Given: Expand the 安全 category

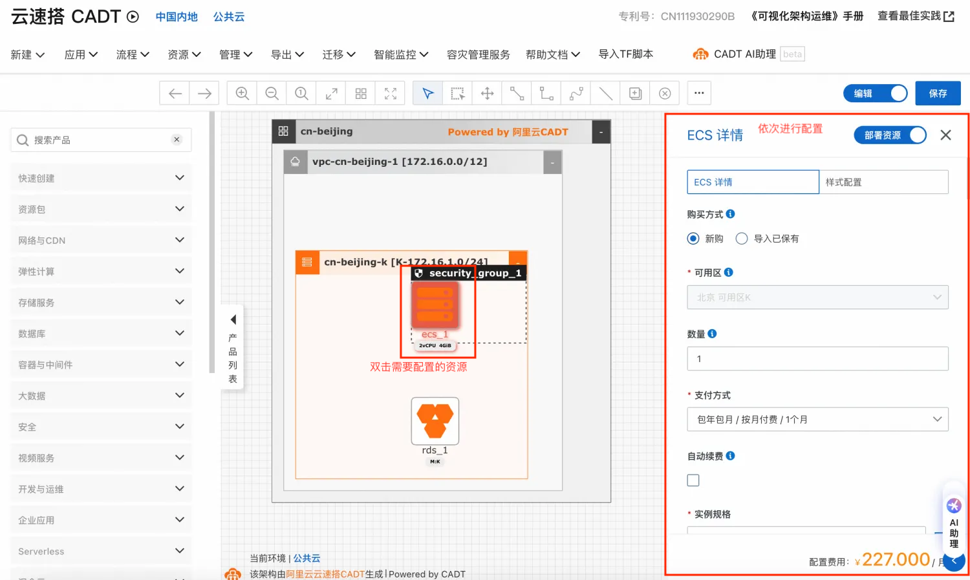Looking at the screenshot, I should pyautogui.click(x=101, y=426).
